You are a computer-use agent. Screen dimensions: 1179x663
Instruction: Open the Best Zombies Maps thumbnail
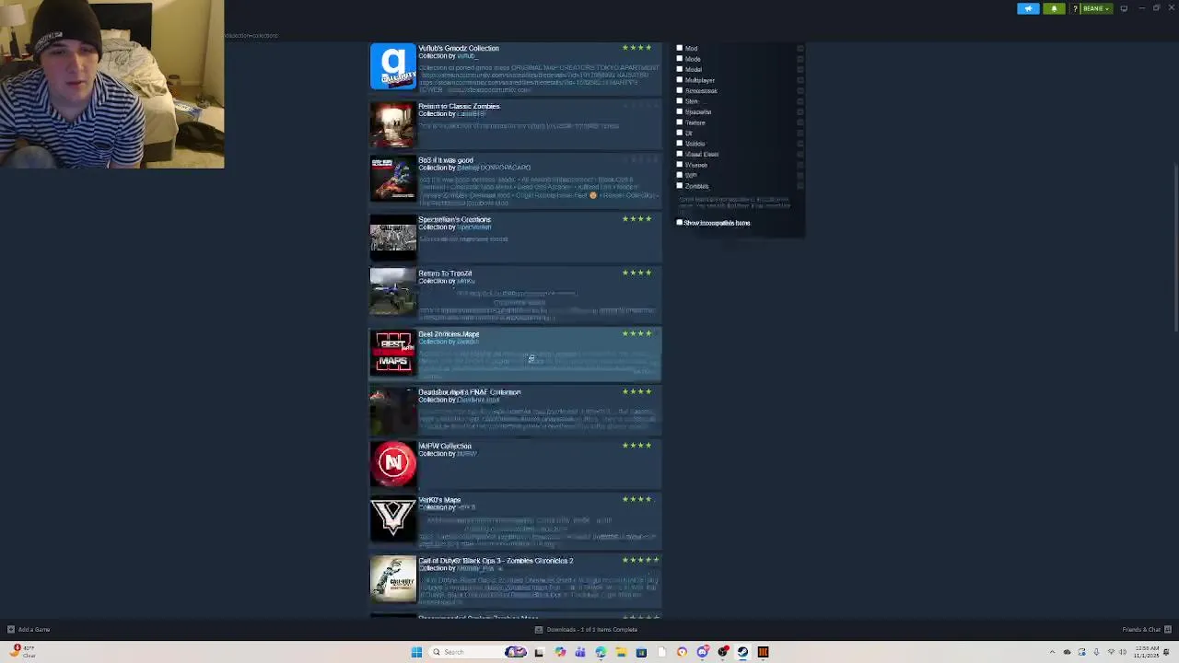tap(393, 353)
